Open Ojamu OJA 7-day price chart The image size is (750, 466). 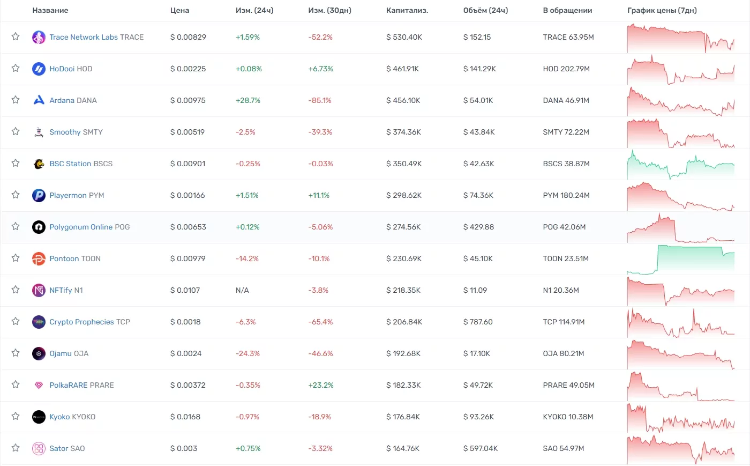[x=680, y=354]
